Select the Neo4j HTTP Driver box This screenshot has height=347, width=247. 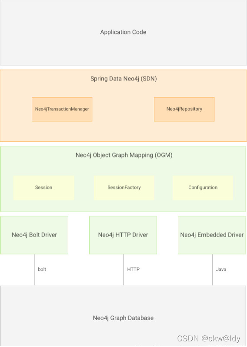coord(123,235)
